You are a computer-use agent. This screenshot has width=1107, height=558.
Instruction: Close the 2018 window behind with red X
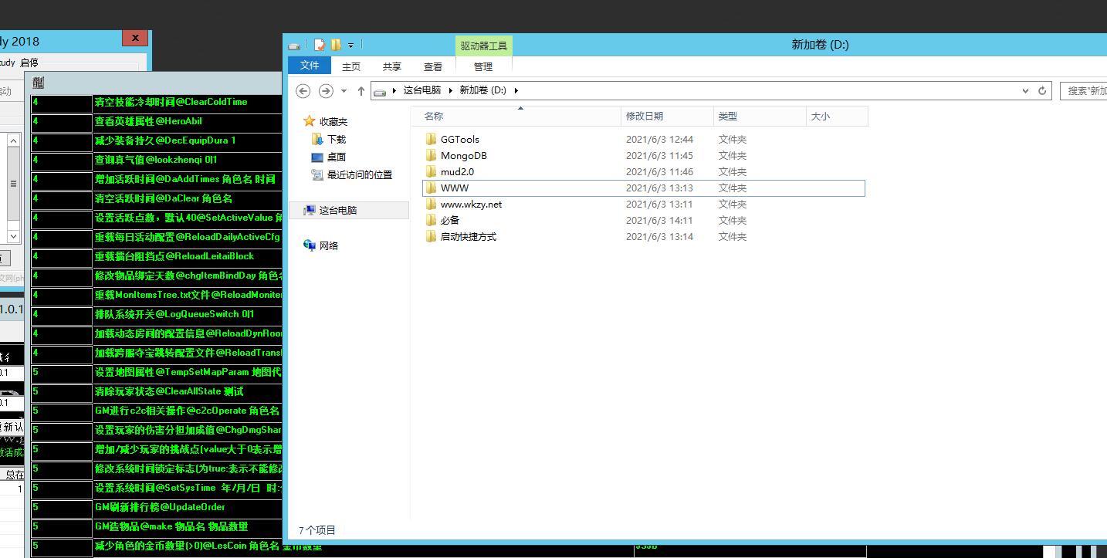tap(135, 39)
